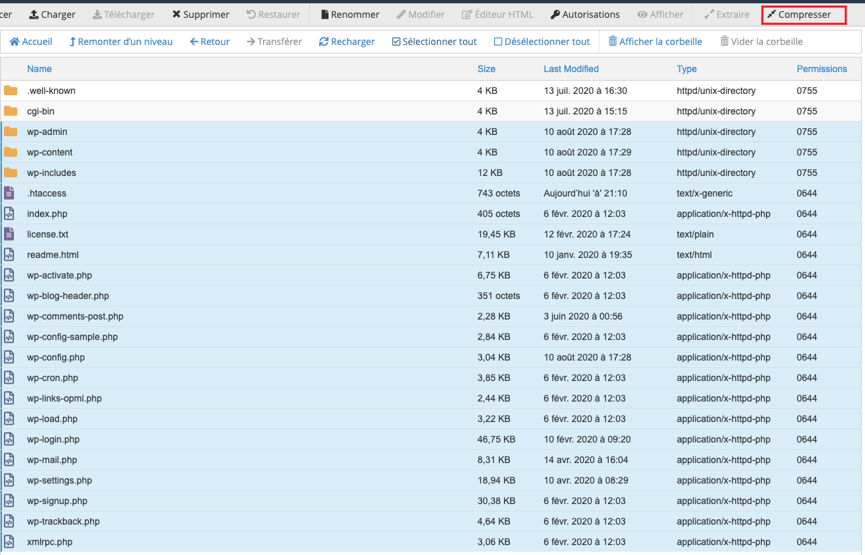Click date "Aujourd'hui 'à' 21:10"
The image size is (865, 555).
pyautogui.click(x=585, y=193)
